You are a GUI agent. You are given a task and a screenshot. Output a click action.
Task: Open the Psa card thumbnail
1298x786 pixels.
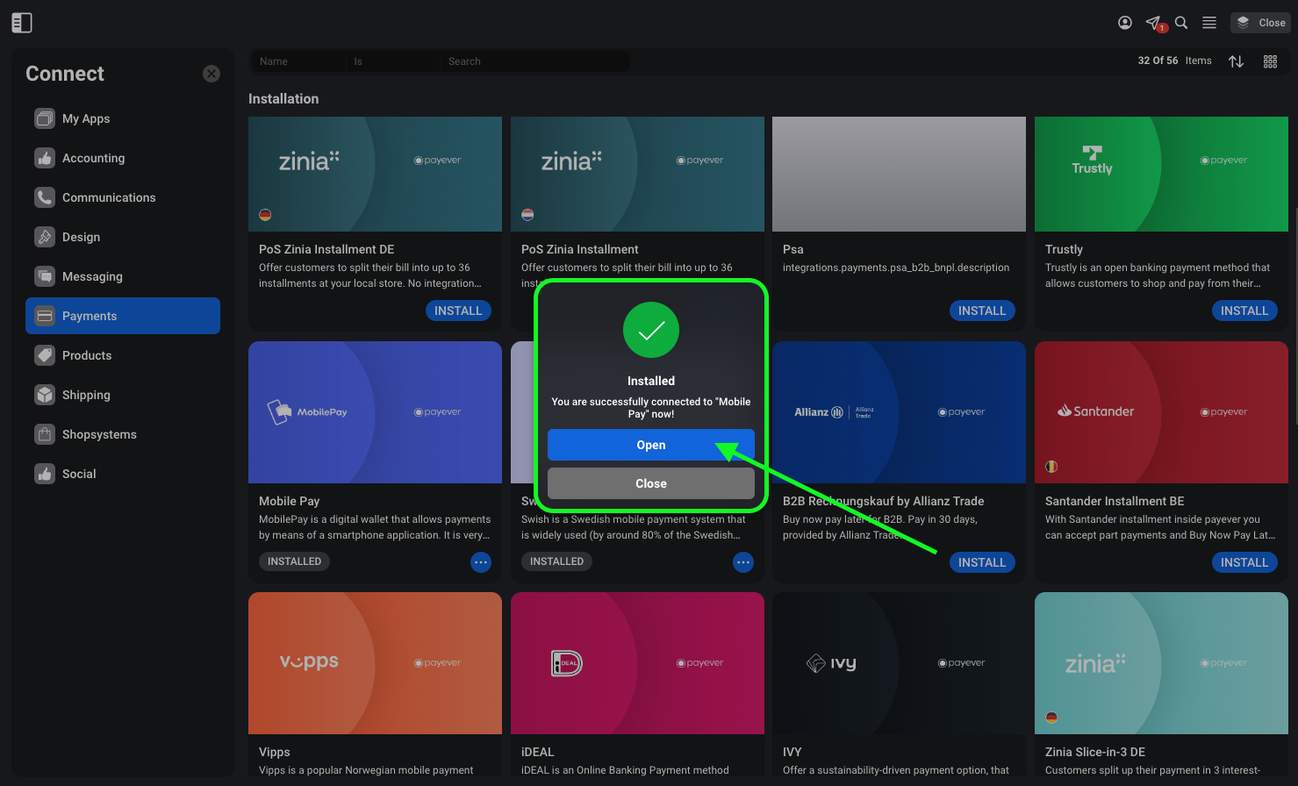tap(899, 174)
